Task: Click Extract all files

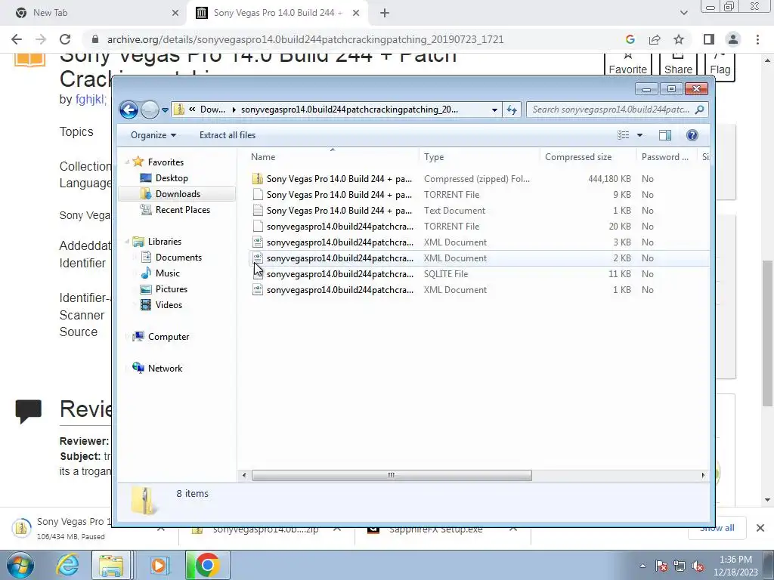Action: point(228,135)
